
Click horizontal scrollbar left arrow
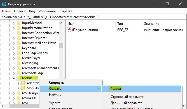click(3, 106)
